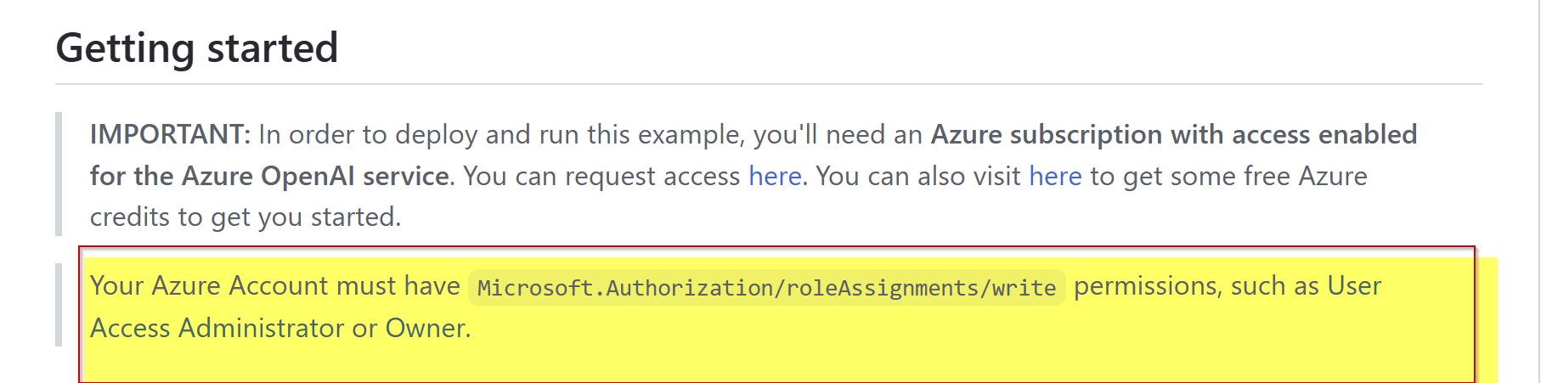Click 'credits to get you started.' text
The width and height of the screenshot is (1552, 383).
[245, 217]
